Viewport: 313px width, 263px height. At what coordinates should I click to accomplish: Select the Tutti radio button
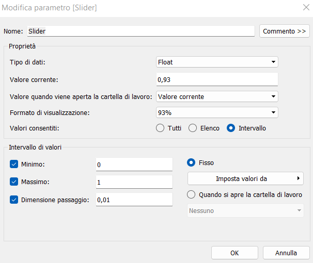coord(161,128)
